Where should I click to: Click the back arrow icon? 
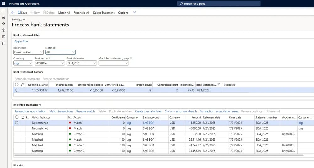(13, 12)
